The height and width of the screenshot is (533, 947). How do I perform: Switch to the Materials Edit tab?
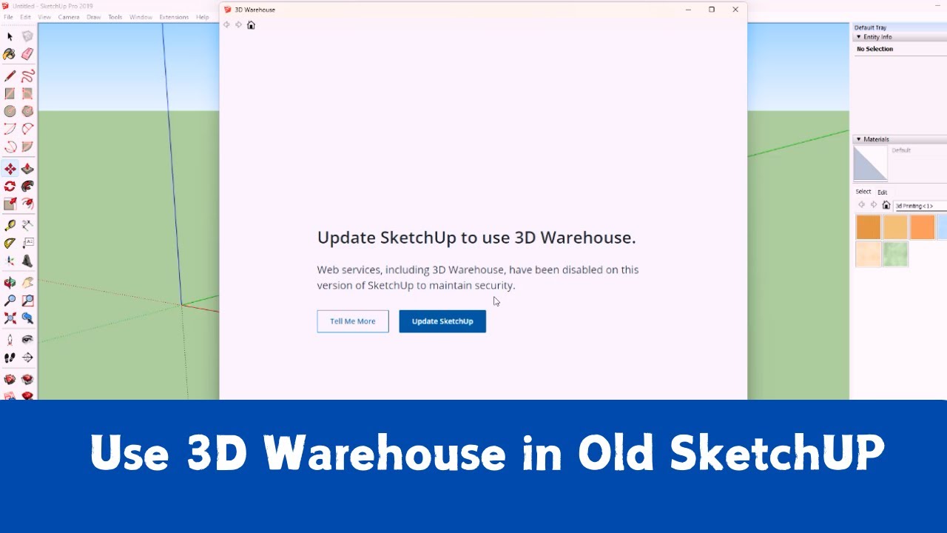(883, 192)
